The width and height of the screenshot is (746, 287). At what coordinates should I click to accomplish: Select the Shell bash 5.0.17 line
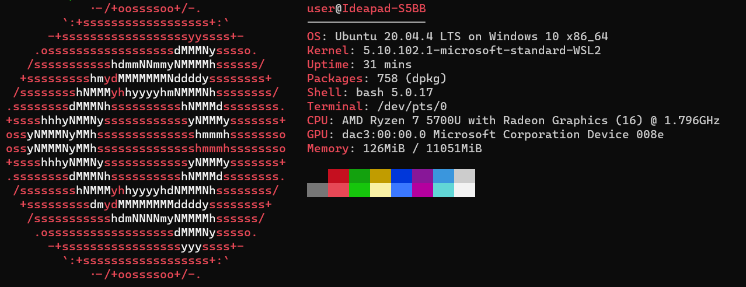370,93
